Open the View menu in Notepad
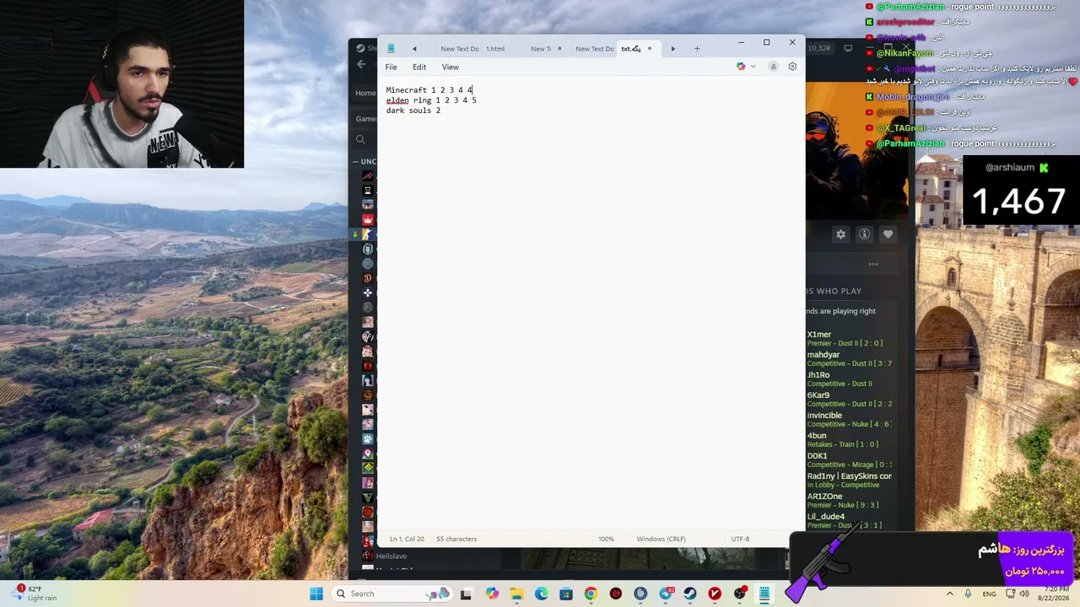This screenshot has height=607, width=1080. (451, 67)
